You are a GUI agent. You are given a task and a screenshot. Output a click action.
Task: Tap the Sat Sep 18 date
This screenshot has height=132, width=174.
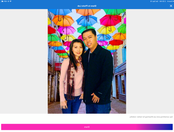pyautogui.click(x=155, y=1)
